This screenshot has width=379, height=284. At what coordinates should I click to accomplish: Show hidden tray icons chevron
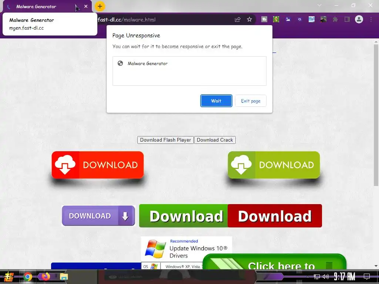pyautogui.click(x=308, y=277)
